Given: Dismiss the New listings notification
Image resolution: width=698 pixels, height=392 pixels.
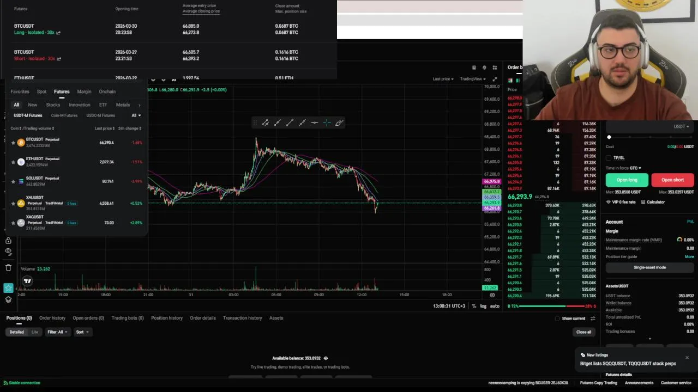Looking at the screenshot, I should pyautogui.click(x=687, y=358).
